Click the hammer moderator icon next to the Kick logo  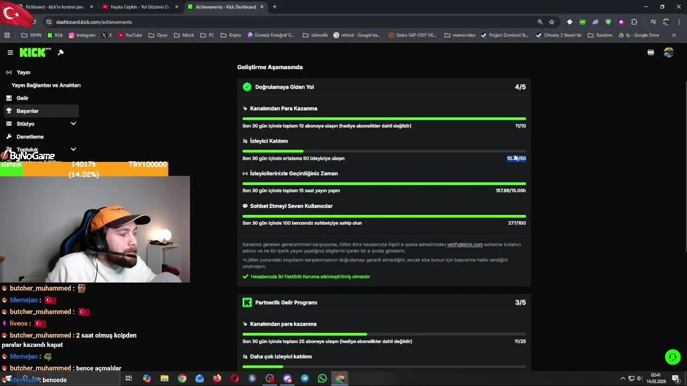61,53
